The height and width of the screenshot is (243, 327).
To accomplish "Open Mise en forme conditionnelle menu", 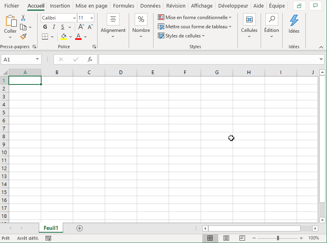I will click(195, 18).
